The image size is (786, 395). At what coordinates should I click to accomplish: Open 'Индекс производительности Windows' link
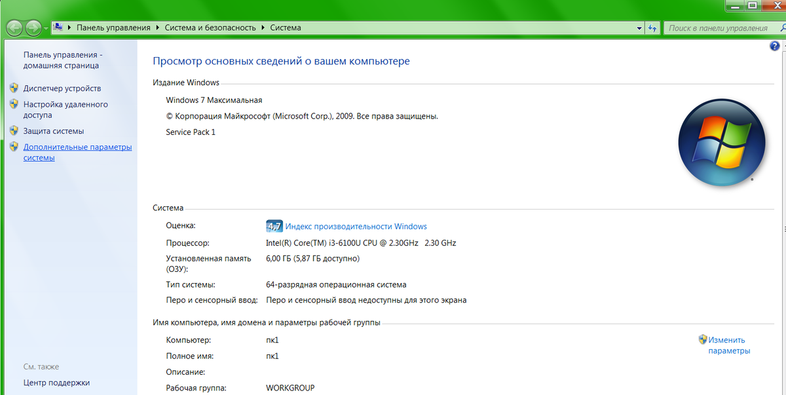(x=356, y=227)
